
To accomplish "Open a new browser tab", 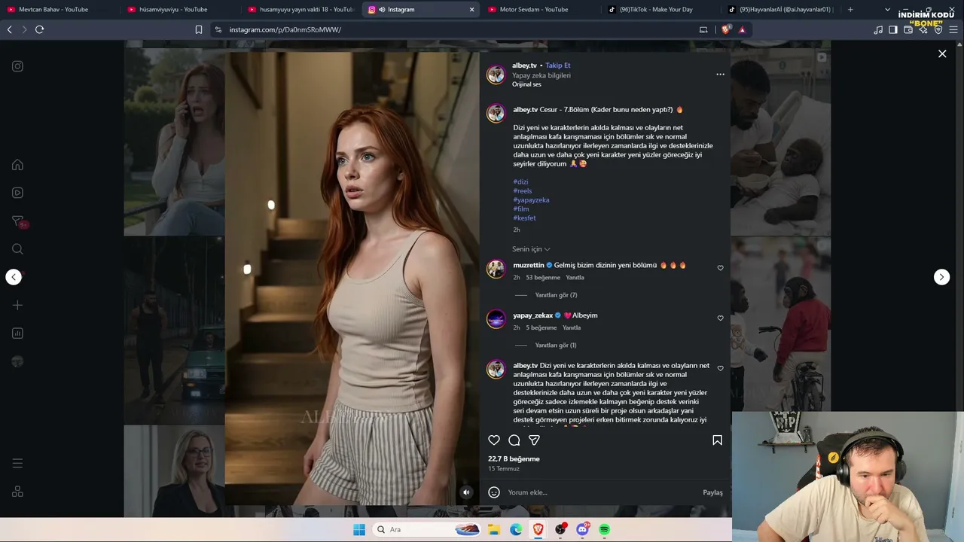I will pyautogui.click(x=850, y=10).
